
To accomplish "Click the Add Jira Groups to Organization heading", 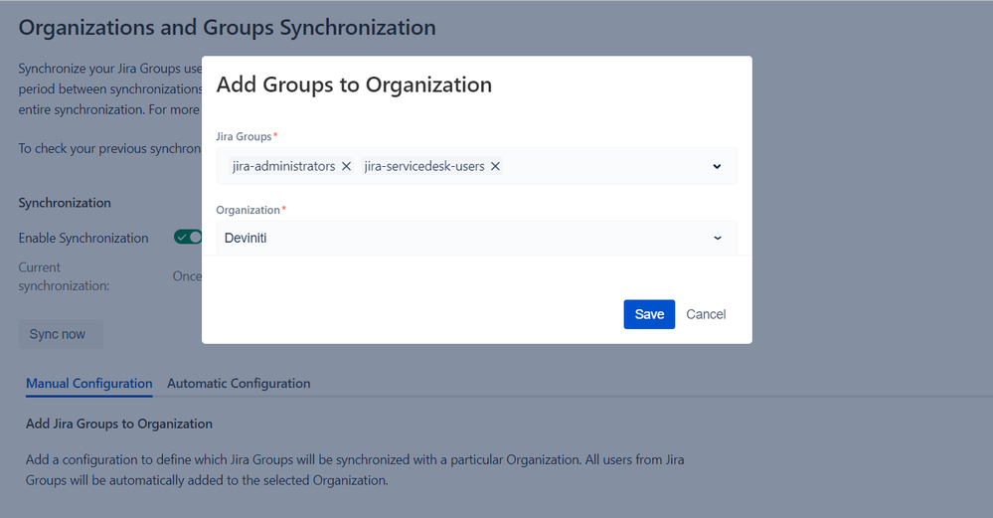I will click(x=119, y=424).
